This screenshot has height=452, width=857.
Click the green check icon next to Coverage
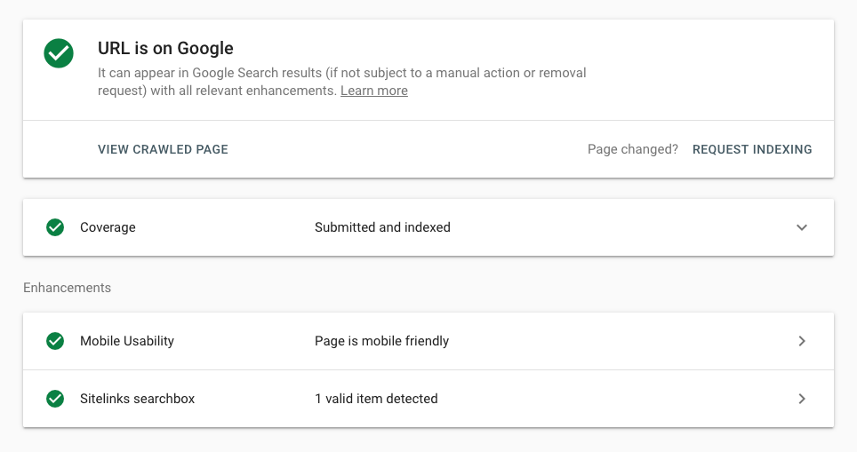55,227
